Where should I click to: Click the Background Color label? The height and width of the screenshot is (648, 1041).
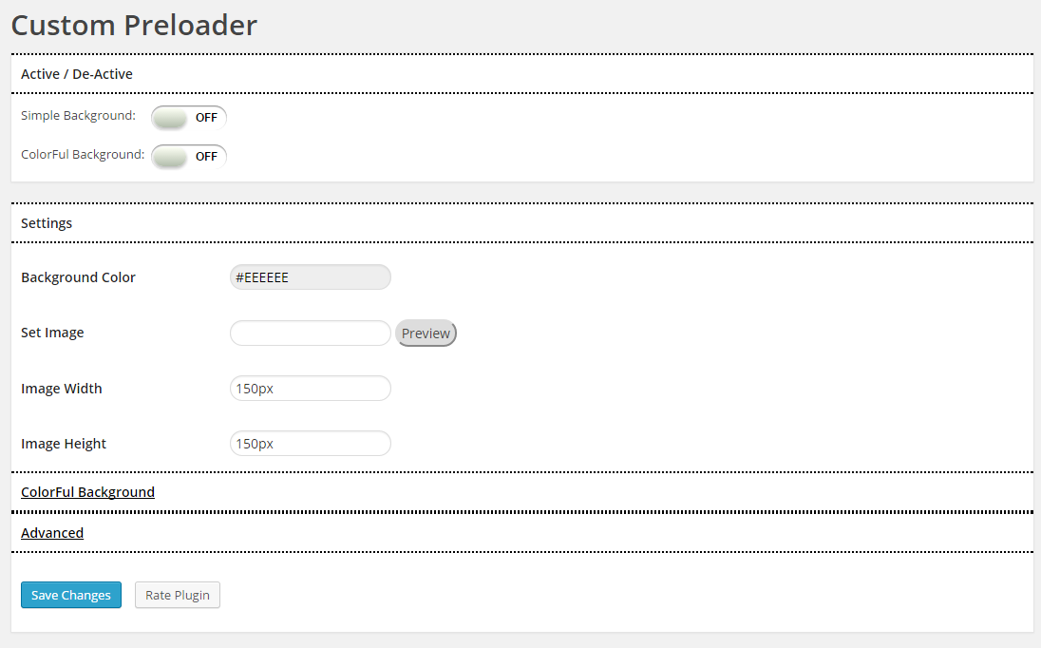(78, 277)
